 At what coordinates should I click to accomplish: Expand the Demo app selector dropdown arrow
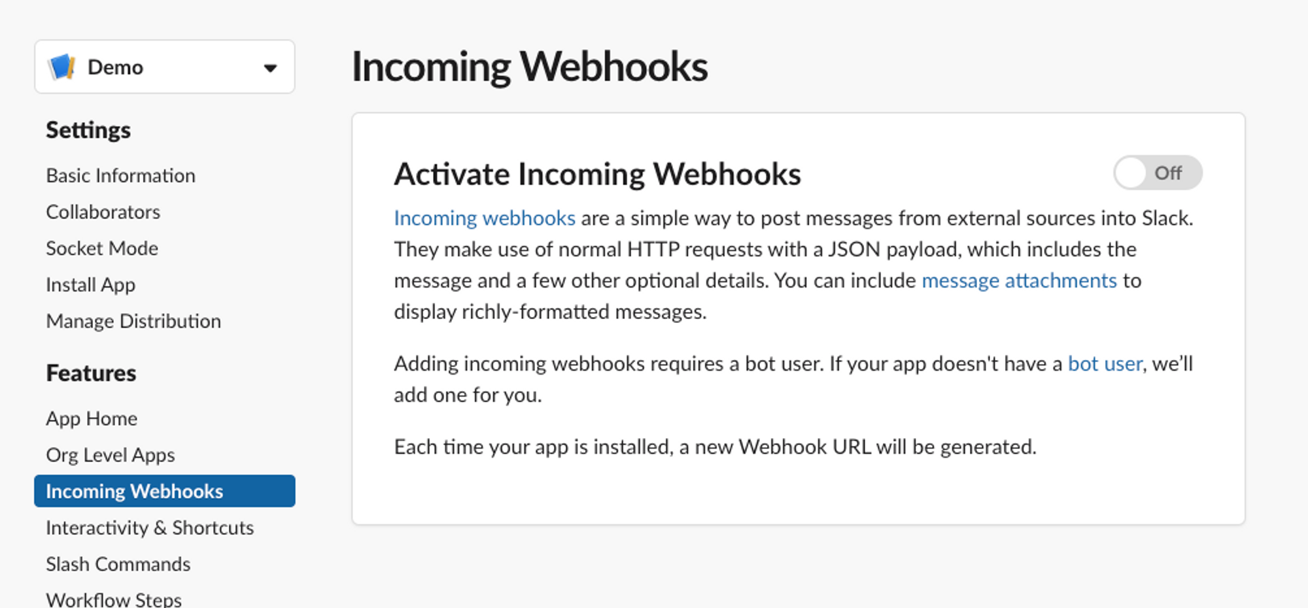[x=270, y=67]
